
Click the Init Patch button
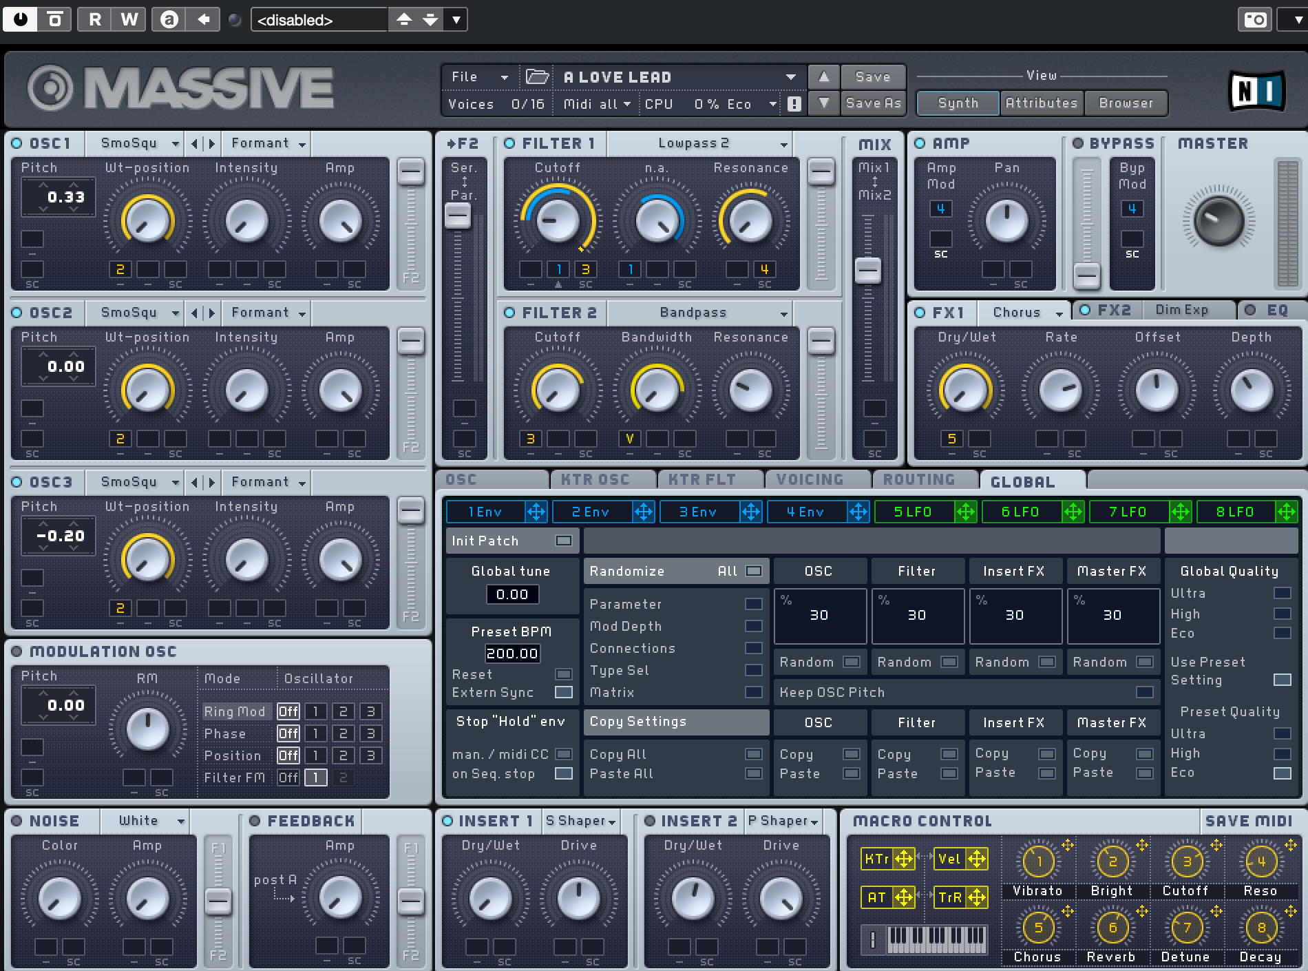(512, 541)
